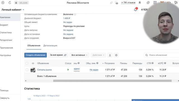Open the help icon next to eCPC

(x=165, y=63)
